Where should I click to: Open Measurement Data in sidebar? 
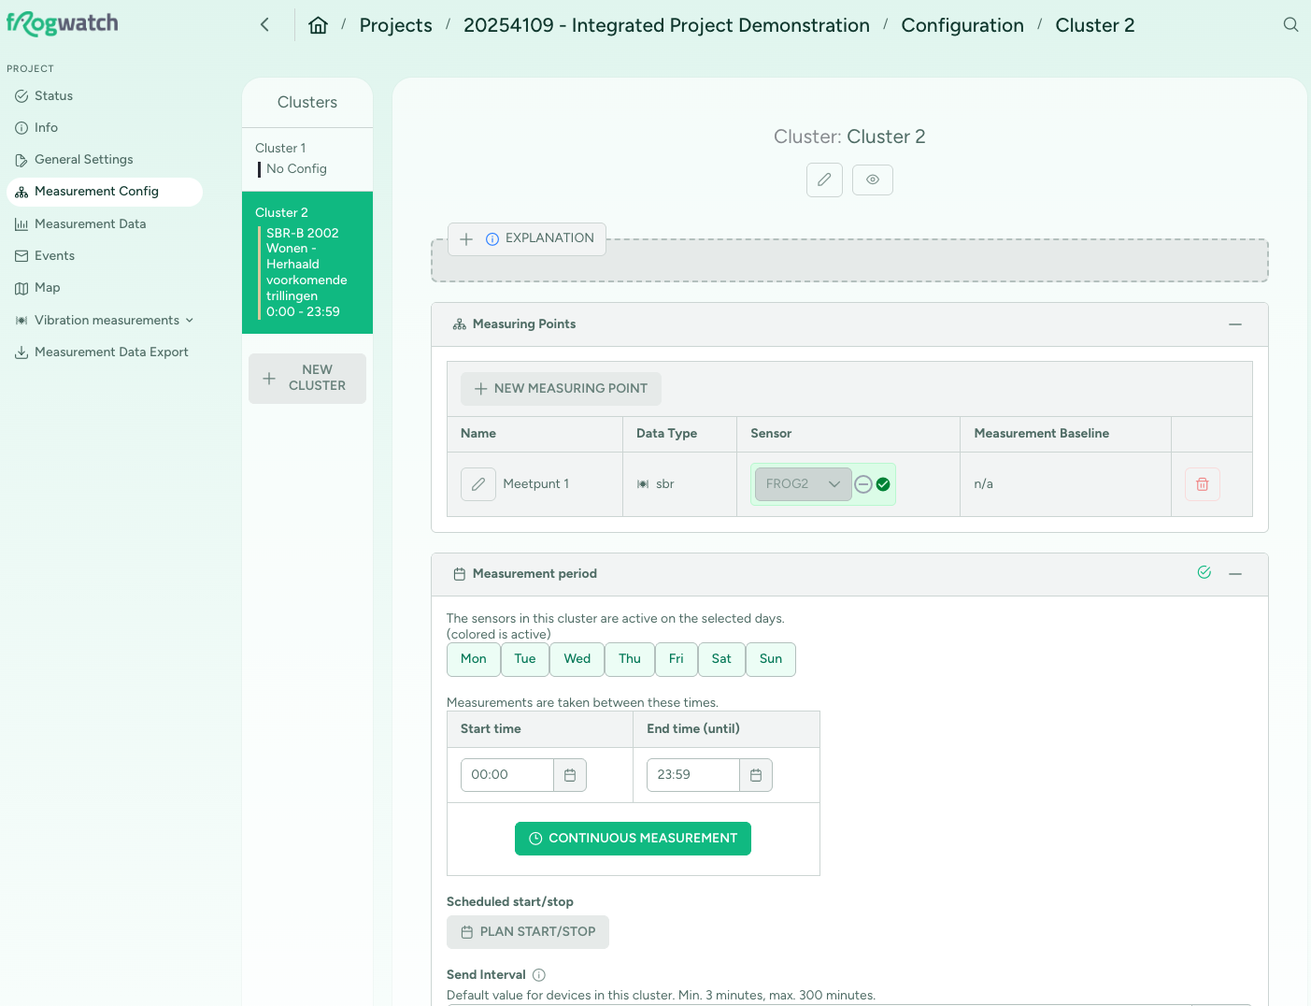click(x=105, y=224)
